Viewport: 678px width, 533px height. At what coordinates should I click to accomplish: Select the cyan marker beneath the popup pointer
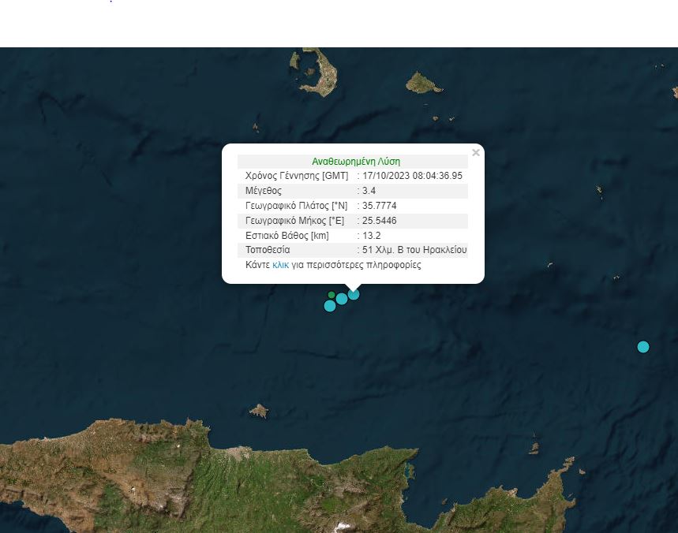[x=354, y=294]
